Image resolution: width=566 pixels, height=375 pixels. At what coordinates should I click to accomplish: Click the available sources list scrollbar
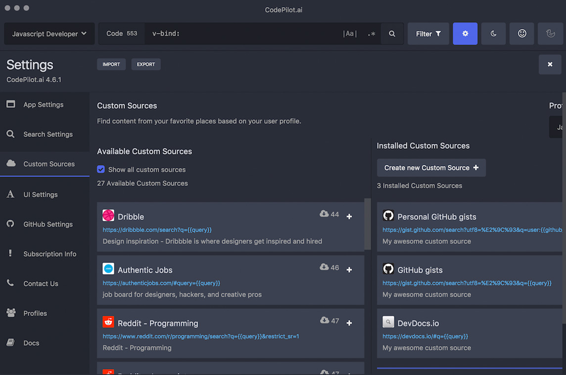tap(368, 224)
